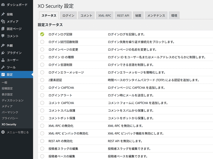The width and height of the screenshot is (213, 159).
Task: Switch to the XML-RPC tab
Action: (105, 16)
